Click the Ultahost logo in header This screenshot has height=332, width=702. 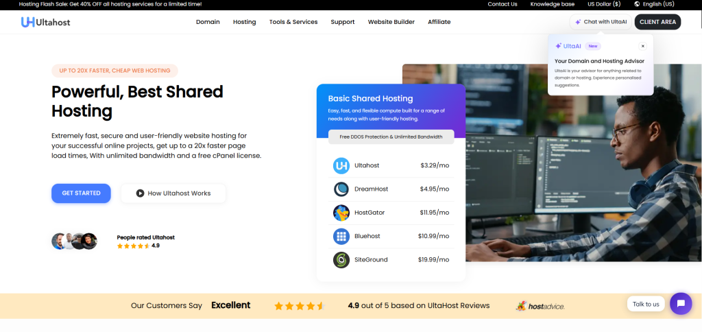(46, 22)
